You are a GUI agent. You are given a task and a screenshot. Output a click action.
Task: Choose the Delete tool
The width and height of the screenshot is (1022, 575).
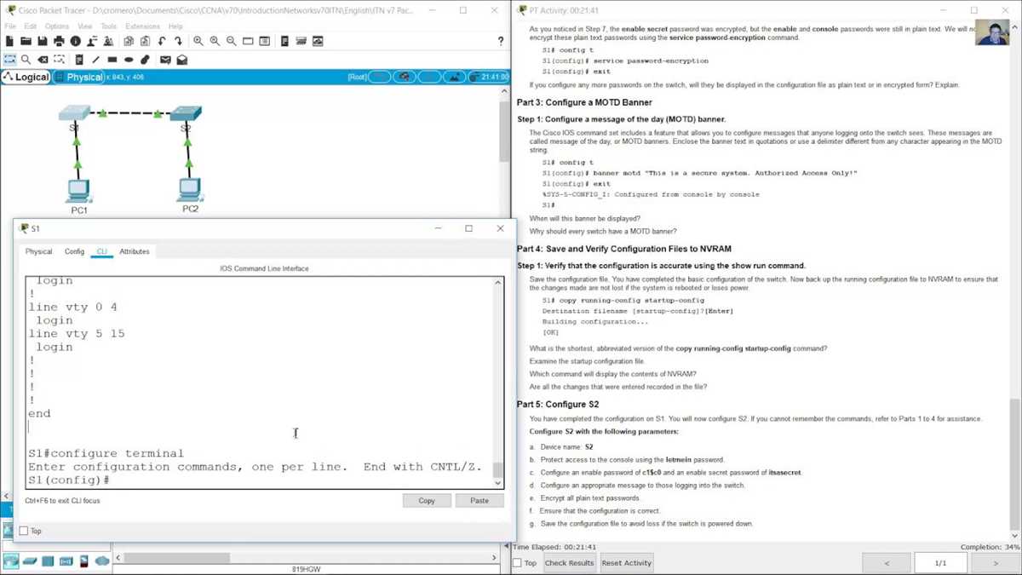click(x=43, y=60)
